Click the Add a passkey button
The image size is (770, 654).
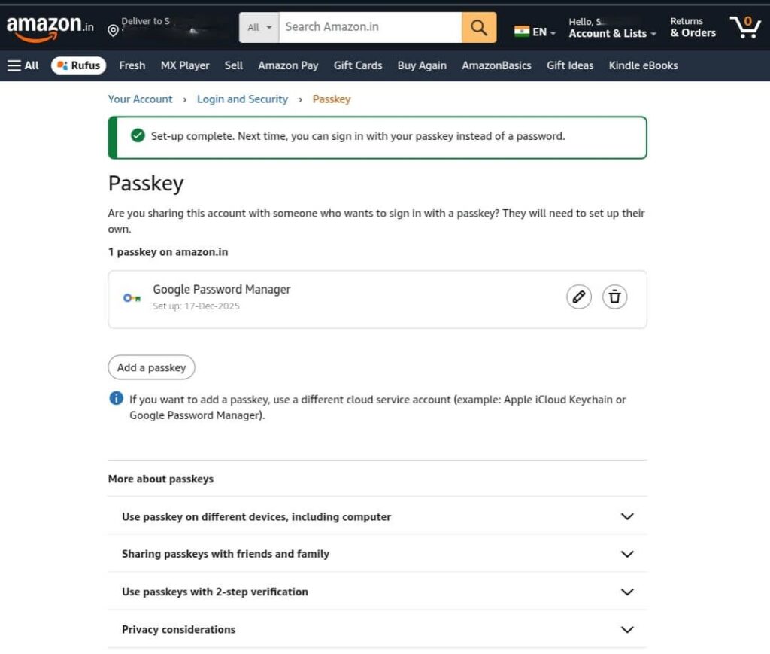point(151,367)
